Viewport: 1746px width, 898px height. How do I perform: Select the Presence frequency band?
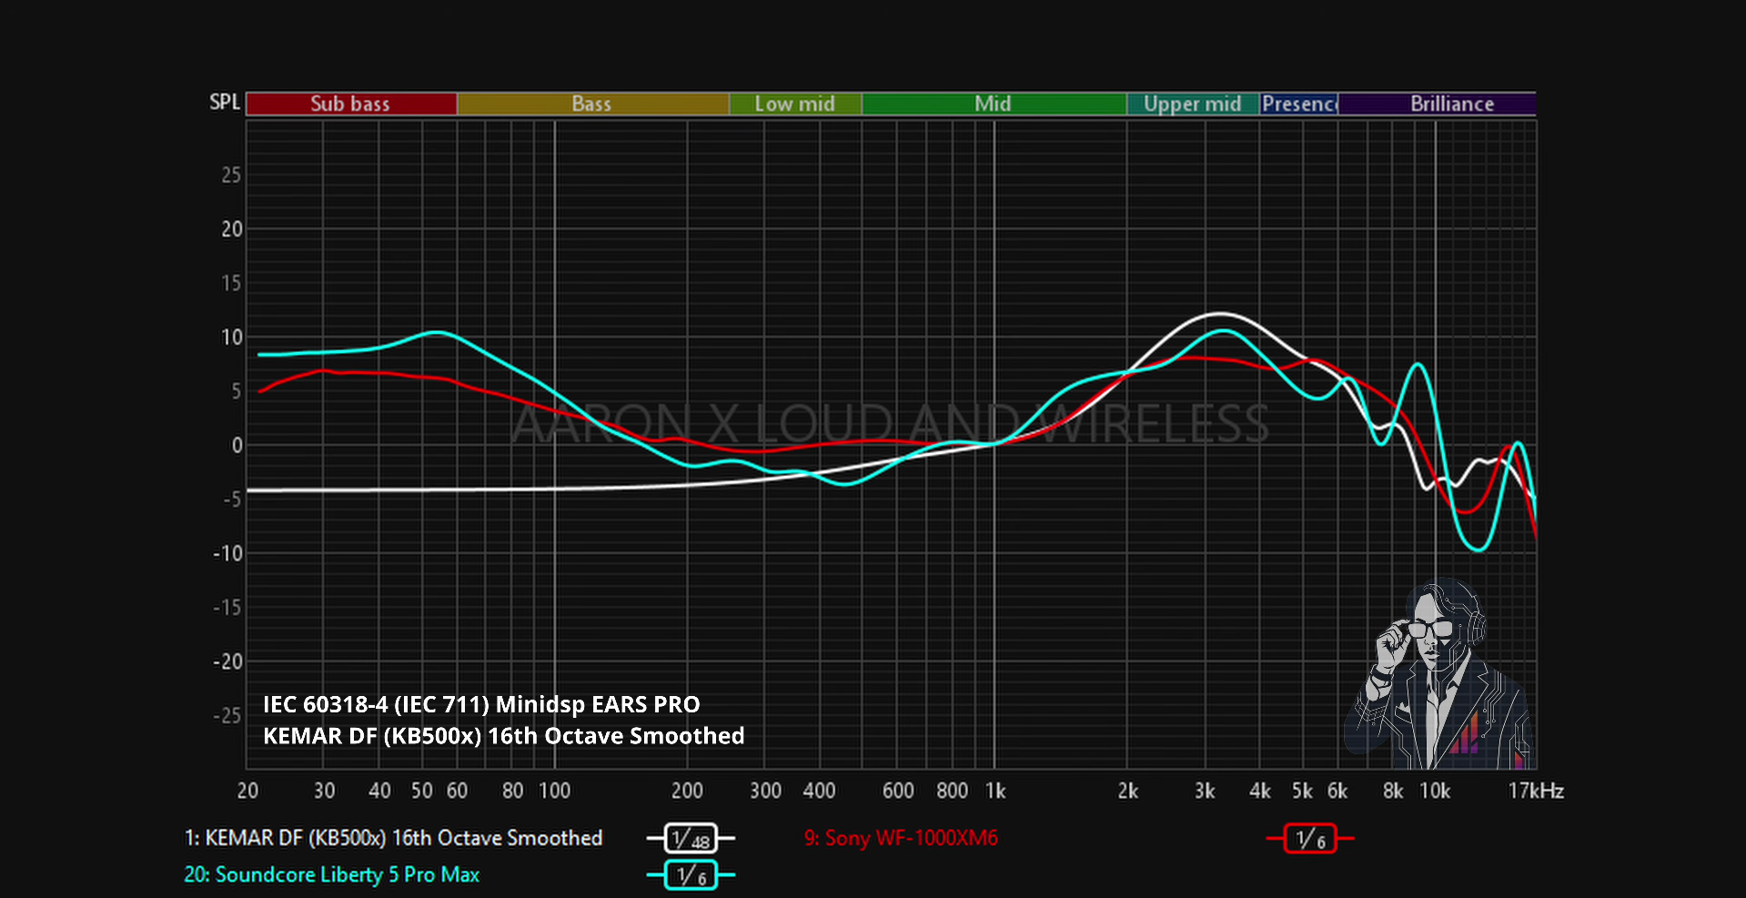pyautogui.click(x=1298, y=104)
